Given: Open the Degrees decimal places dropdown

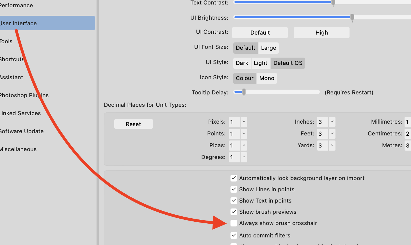Looking at the screenshot, I should 244,157.
